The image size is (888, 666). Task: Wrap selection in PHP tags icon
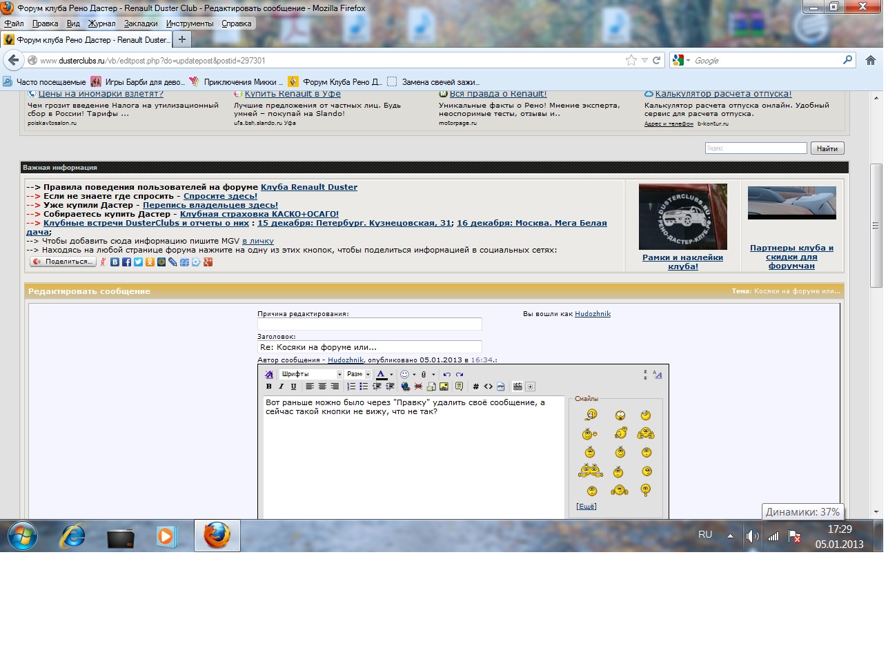(x=500, y=386)
